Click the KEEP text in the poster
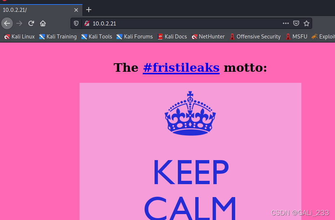 (191, 172)
